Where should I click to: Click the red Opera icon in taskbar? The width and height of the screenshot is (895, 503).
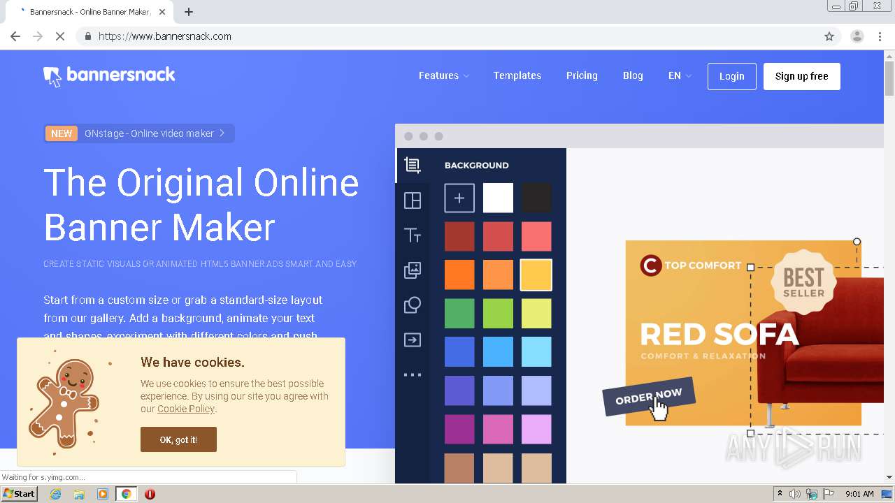click(x=150, y=494)
